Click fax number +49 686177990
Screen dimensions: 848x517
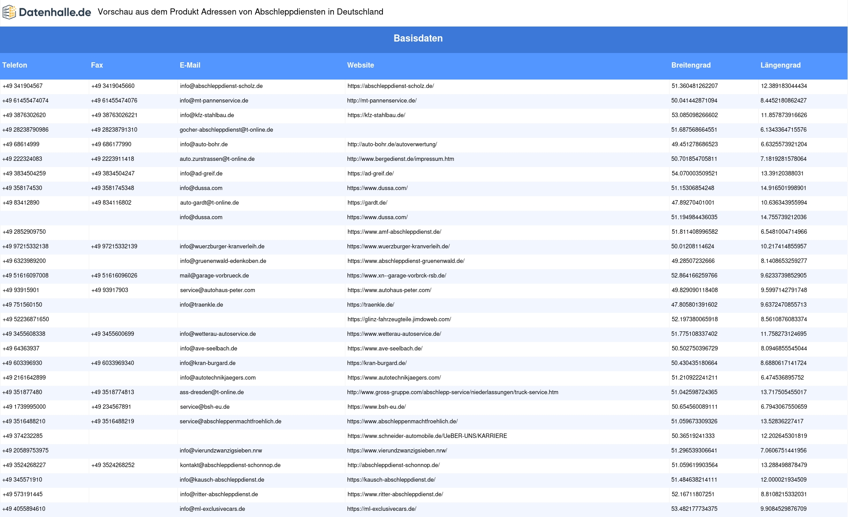pos(111,144)
